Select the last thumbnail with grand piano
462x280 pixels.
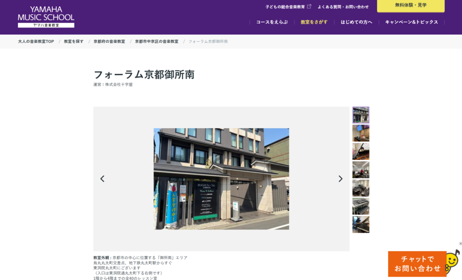[x=360, y=225]
